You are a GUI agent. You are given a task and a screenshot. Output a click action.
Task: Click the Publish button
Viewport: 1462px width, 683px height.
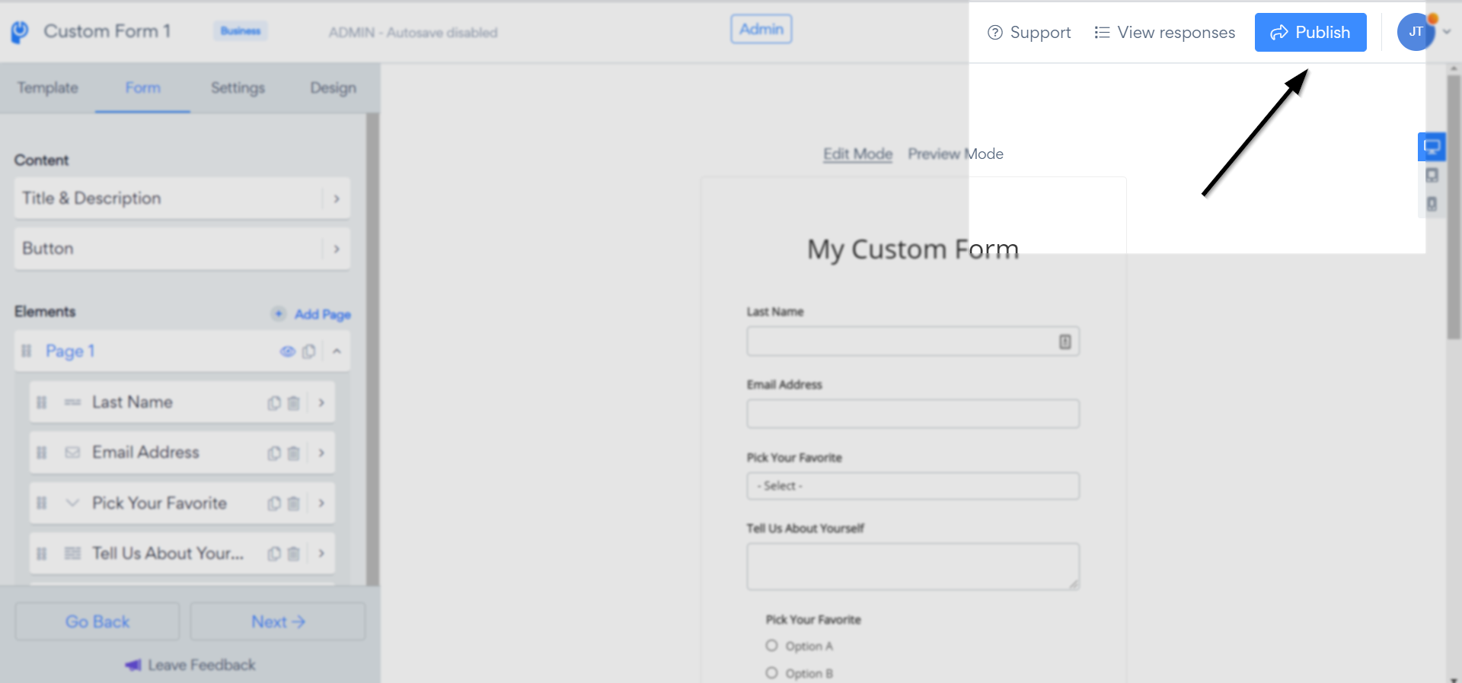coord(1310,32)
